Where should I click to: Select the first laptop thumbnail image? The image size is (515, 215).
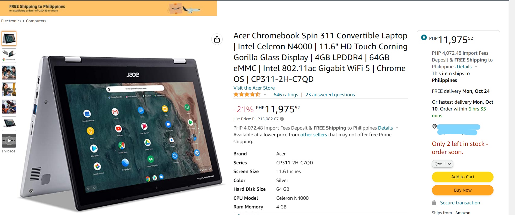(x=9, y=38)
